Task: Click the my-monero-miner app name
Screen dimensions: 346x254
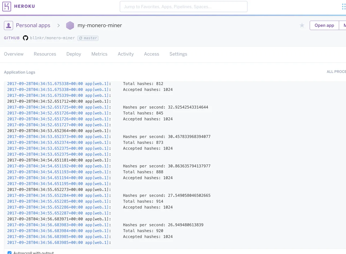Action: tap(100, 25)
